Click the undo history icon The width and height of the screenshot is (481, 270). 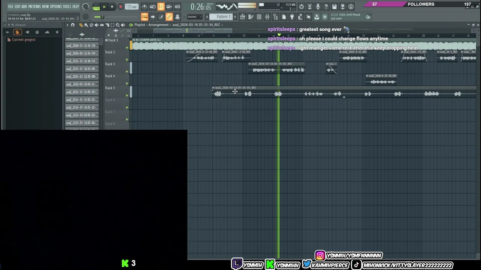coord(301,6)
